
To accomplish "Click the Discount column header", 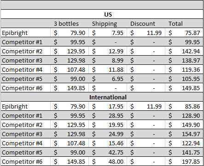I will (x=146, y=23).
